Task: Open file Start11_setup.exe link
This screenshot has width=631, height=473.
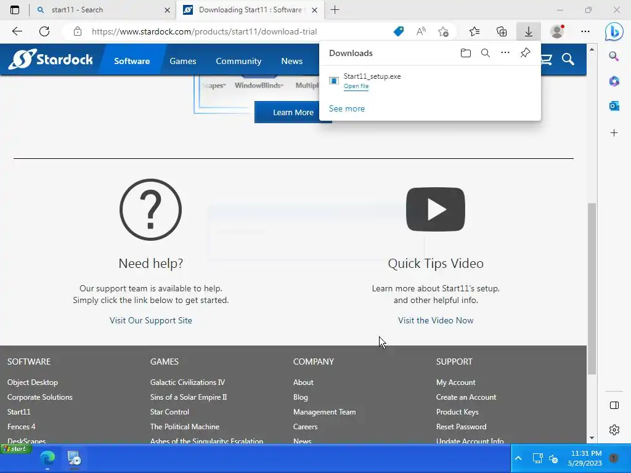Action: tap(356, 86)
